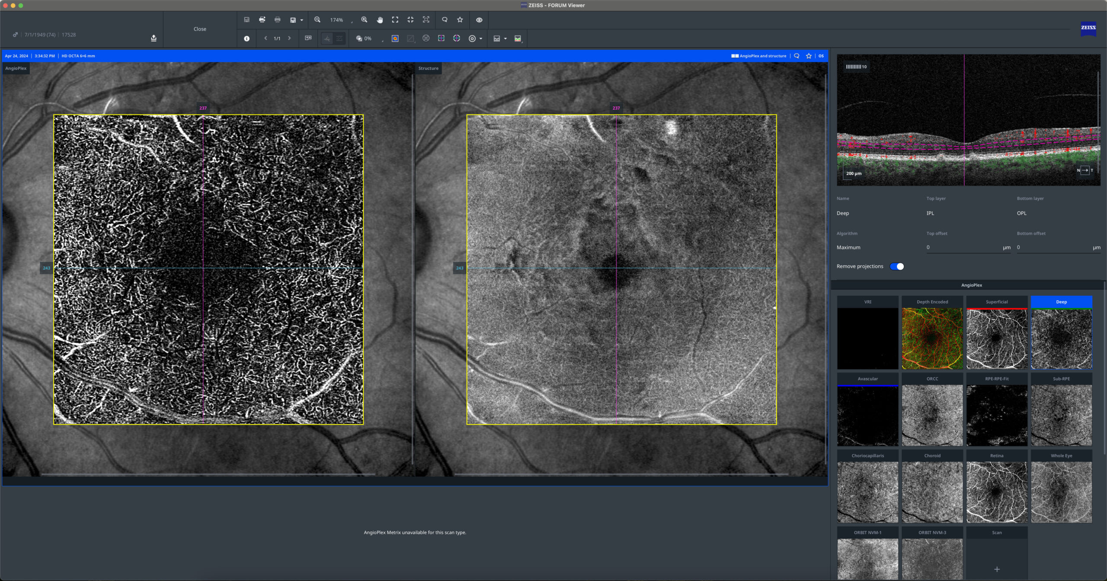
Task: Select the Sub-RPE preset tab
Action: click(x=1061, y=379)
